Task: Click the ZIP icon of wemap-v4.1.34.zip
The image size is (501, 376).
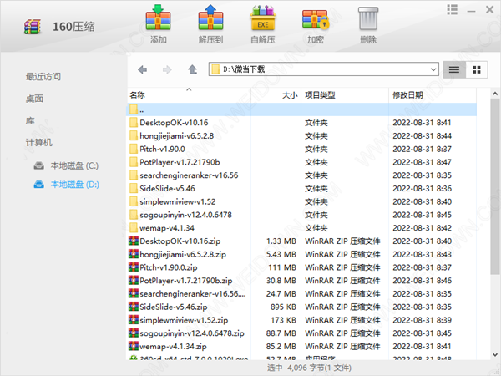Action: 134,346
